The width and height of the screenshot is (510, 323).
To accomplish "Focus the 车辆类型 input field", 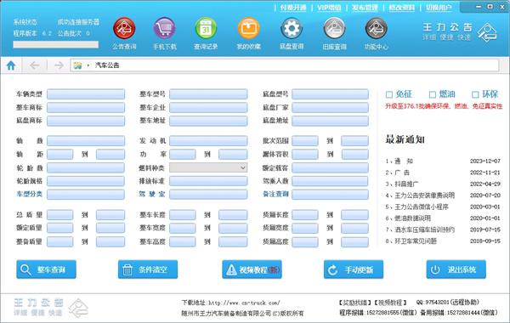I will point(86,94).
